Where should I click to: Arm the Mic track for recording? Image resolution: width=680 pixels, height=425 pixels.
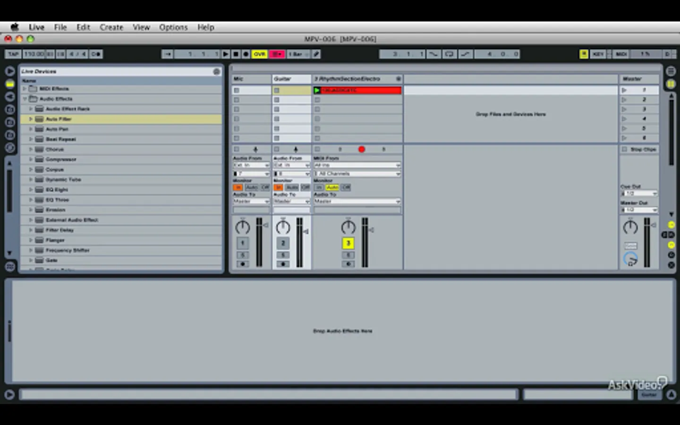243,264
